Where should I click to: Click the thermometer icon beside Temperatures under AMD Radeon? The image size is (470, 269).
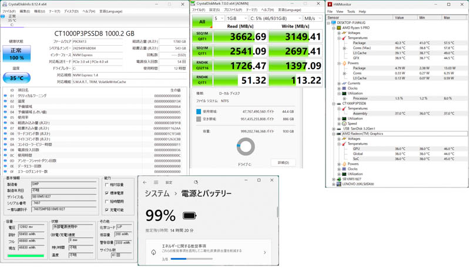[344, 144]
